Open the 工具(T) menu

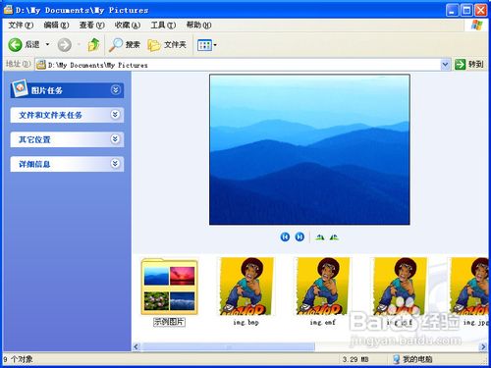(163, 25)
